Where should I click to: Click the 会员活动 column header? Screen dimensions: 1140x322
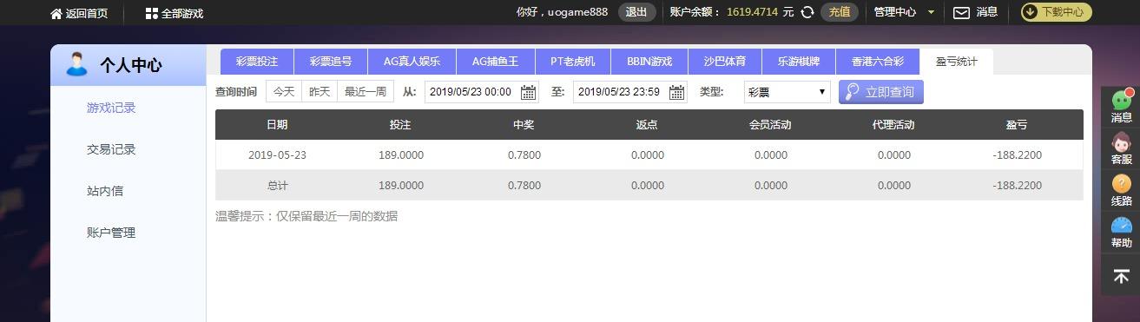(770, 125)
